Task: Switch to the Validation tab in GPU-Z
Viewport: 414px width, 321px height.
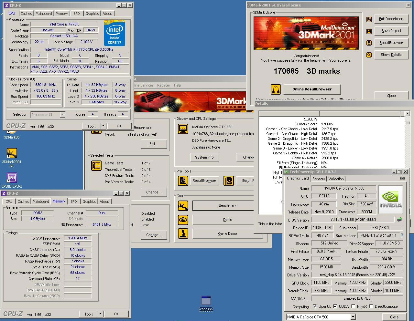Action: point(336,179)
